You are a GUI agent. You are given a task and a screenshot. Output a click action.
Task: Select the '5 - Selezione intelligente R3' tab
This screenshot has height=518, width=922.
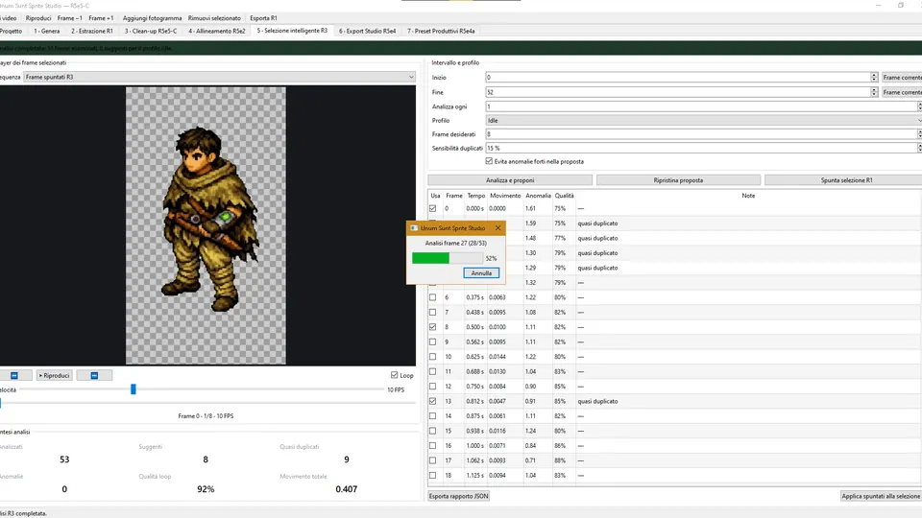click(292, 31)
